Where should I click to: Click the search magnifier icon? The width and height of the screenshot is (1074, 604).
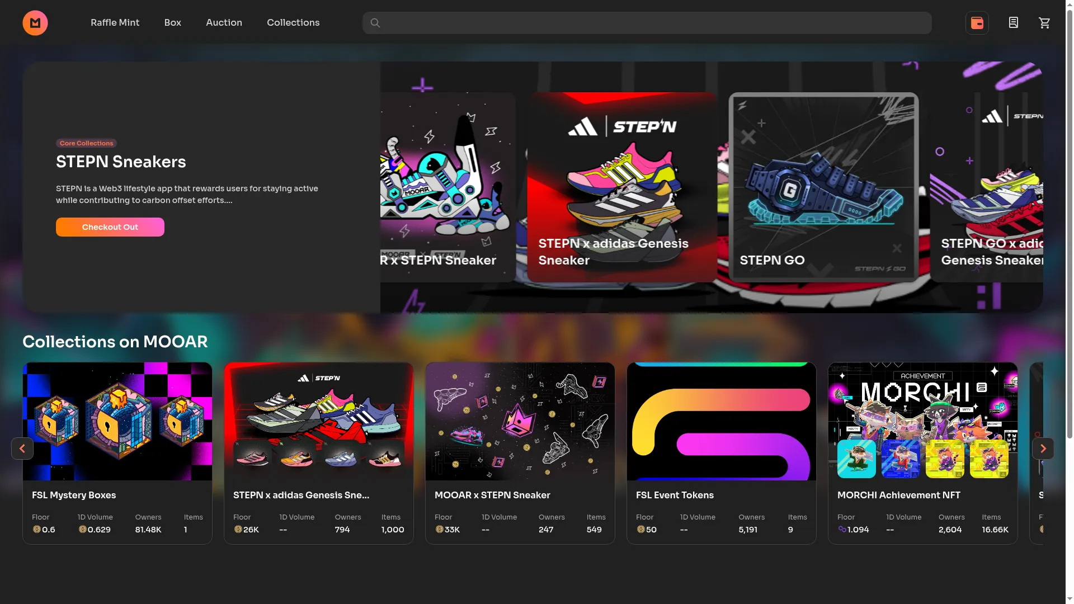[x=375, y=23]
